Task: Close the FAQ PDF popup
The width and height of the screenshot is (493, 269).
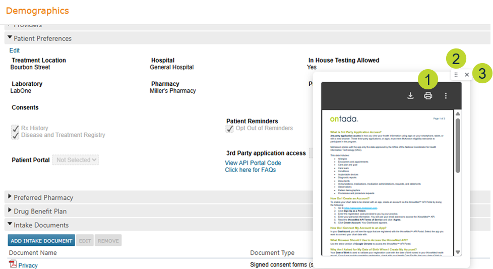Action: point(467,75)
